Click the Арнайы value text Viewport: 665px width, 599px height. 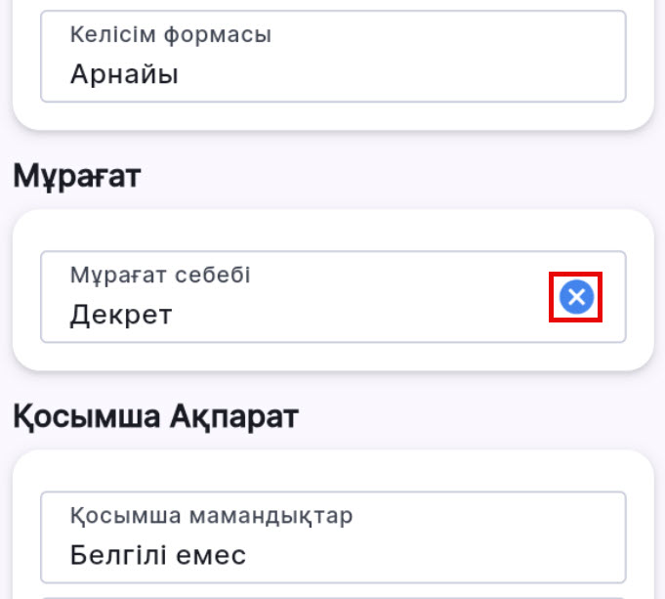[x=124, y=74]
